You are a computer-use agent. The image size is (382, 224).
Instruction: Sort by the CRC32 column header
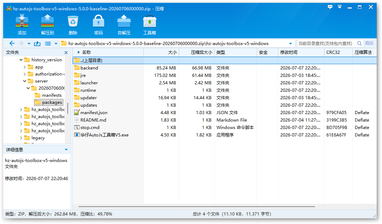coord(333,52)
